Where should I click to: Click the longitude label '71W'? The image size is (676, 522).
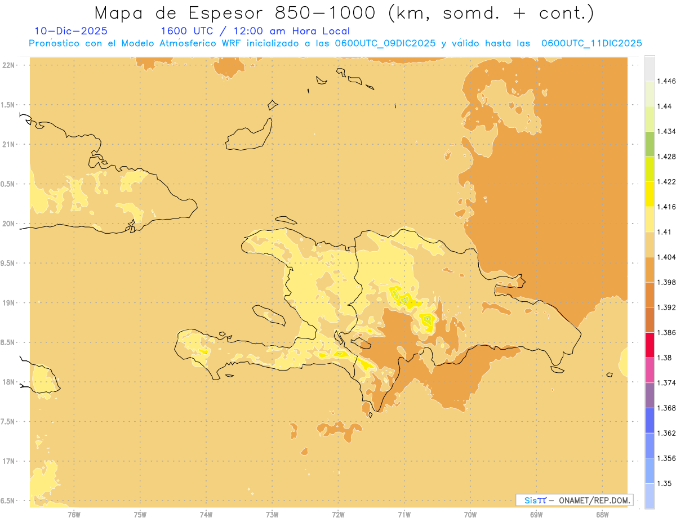pyautogui.click(x=404, y=514)
